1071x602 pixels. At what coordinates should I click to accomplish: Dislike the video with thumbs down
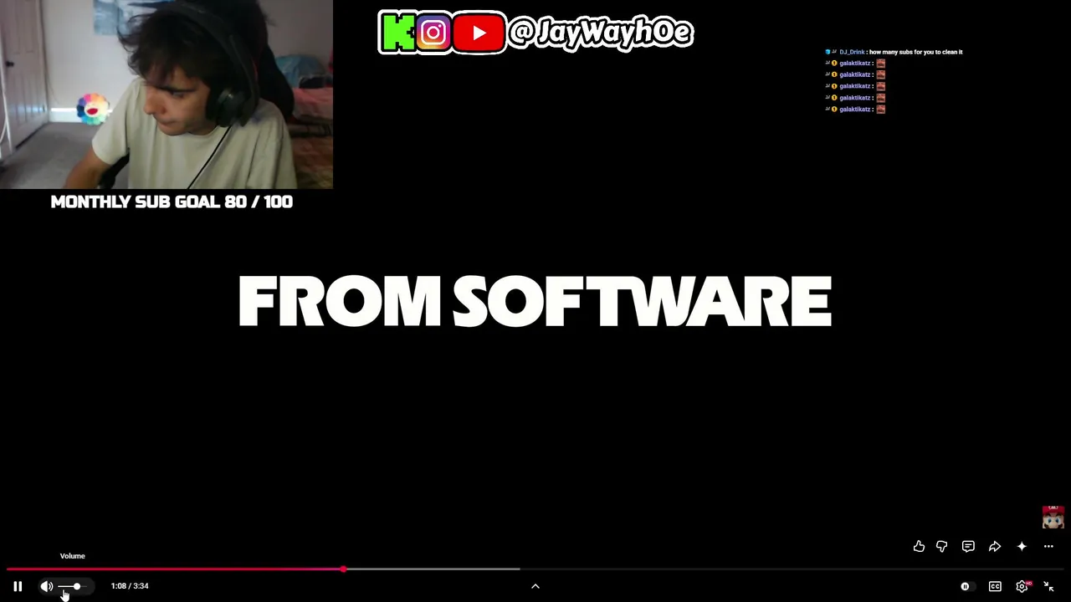[941, 546]
